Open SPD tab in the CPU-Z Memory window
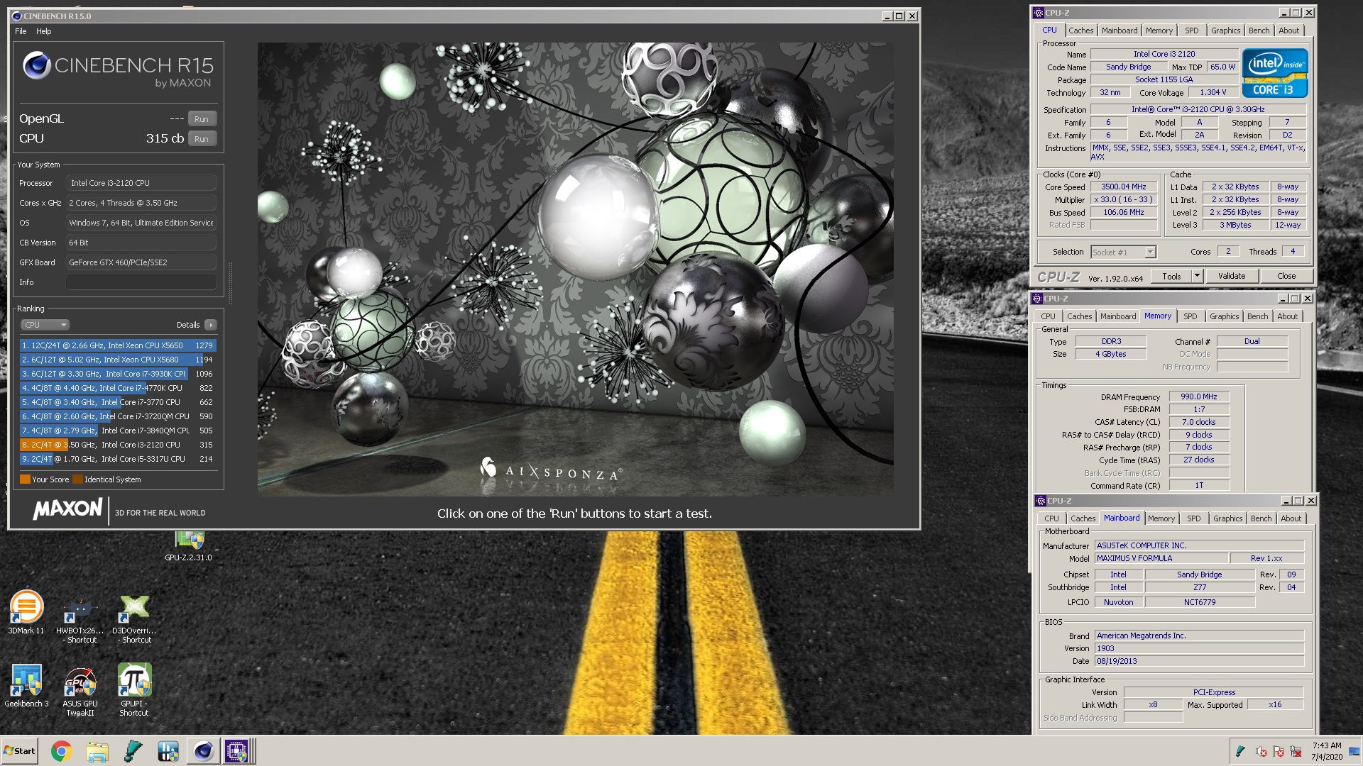 click(1190, 316)
